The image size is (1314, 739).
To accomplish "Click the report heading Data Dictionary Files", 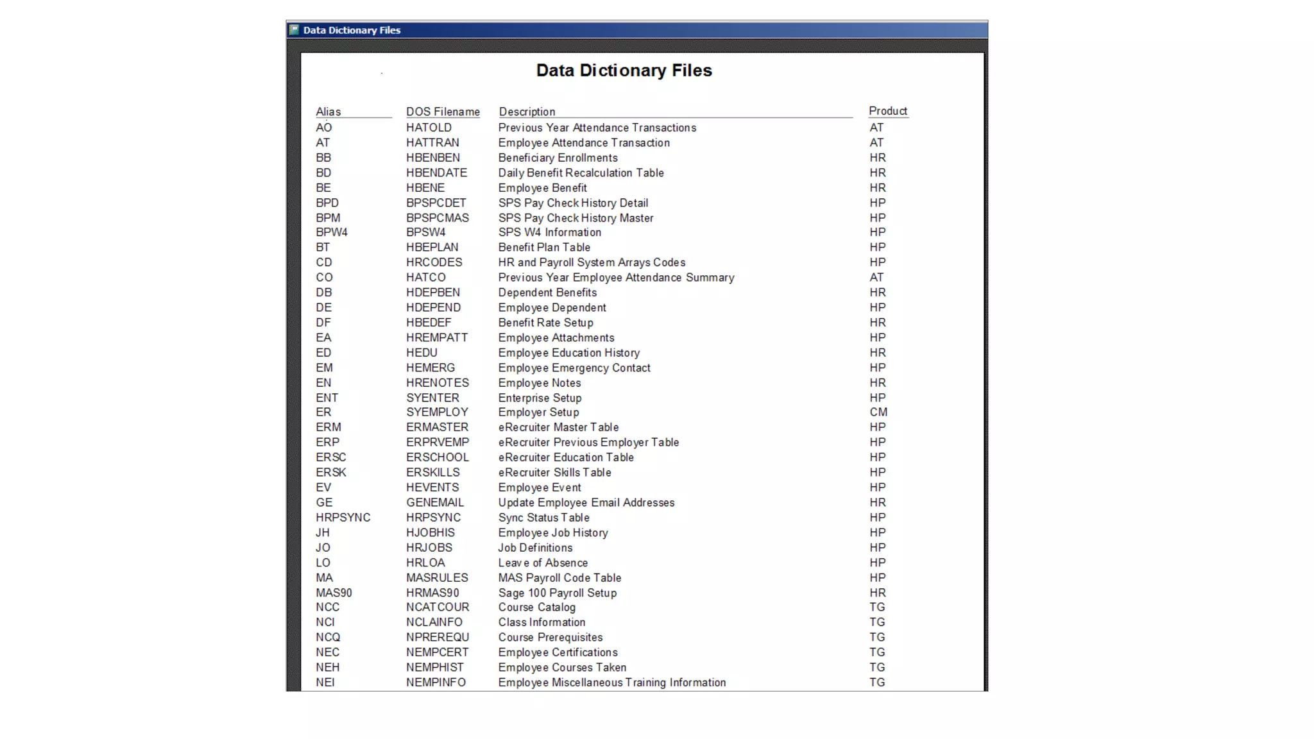I will [x=624, y=71].
